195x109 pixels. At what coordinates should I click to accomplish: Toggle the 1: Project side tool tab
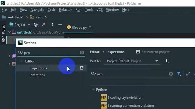click(x=3, y=33)
